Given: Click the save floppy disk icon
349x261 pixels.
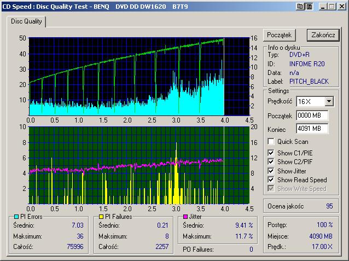Looking at the screenshot, I should tap(309, 7).
